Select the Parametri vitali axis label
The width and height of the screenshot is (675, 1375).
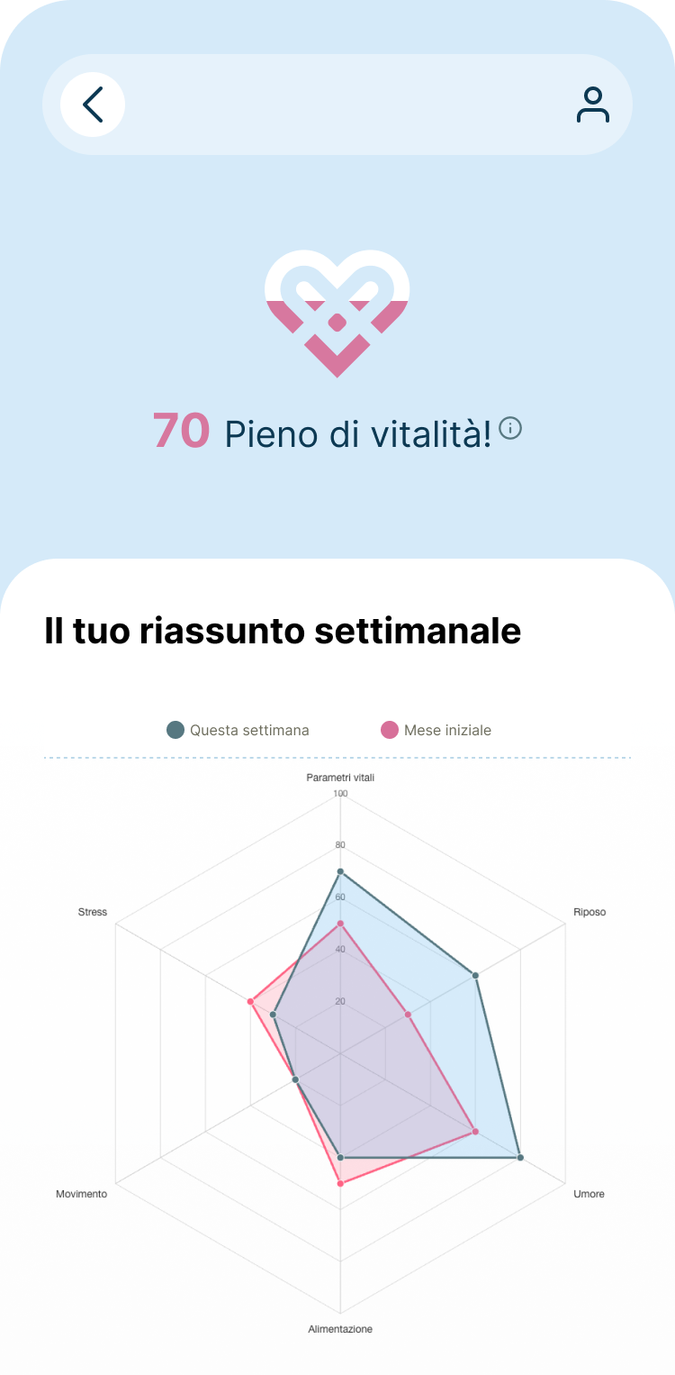coord(340,777)
